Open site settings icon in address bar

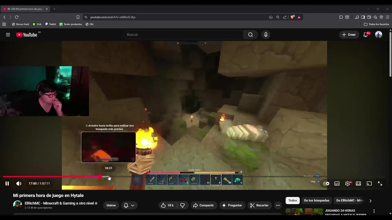pos(86,17)
